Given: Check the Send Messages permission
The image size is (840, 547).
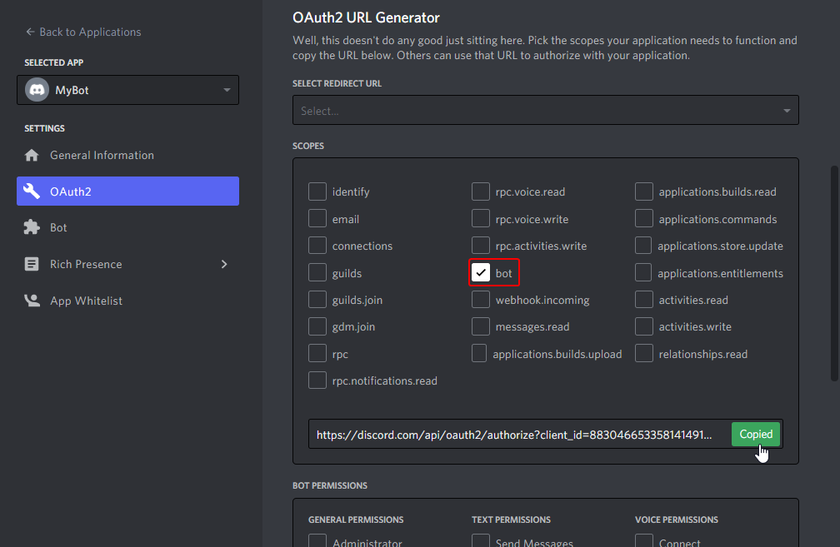Looking at the screenshot, I should (481, 540).
